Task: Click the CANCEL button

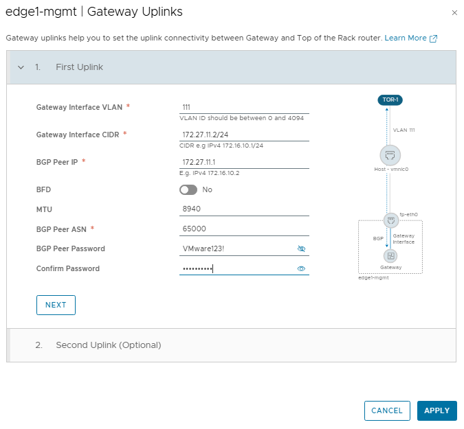Action: [x=387, y=410]
